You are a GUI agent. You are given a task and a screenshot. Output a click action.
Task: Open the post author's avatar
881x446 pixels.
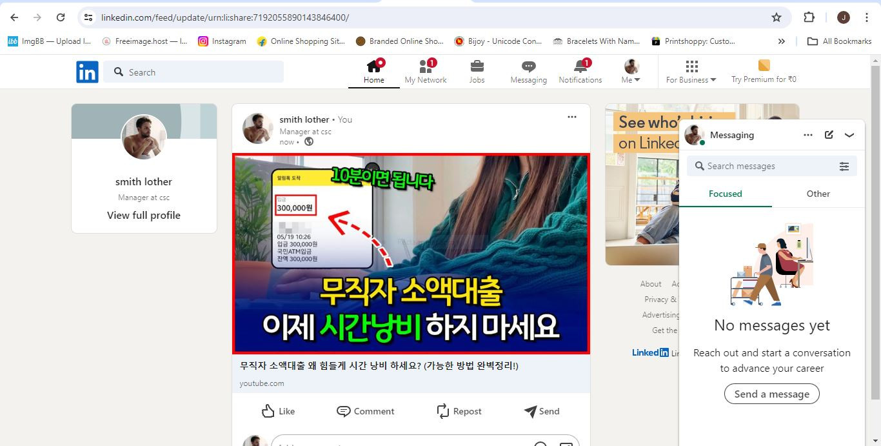(258, 128)
